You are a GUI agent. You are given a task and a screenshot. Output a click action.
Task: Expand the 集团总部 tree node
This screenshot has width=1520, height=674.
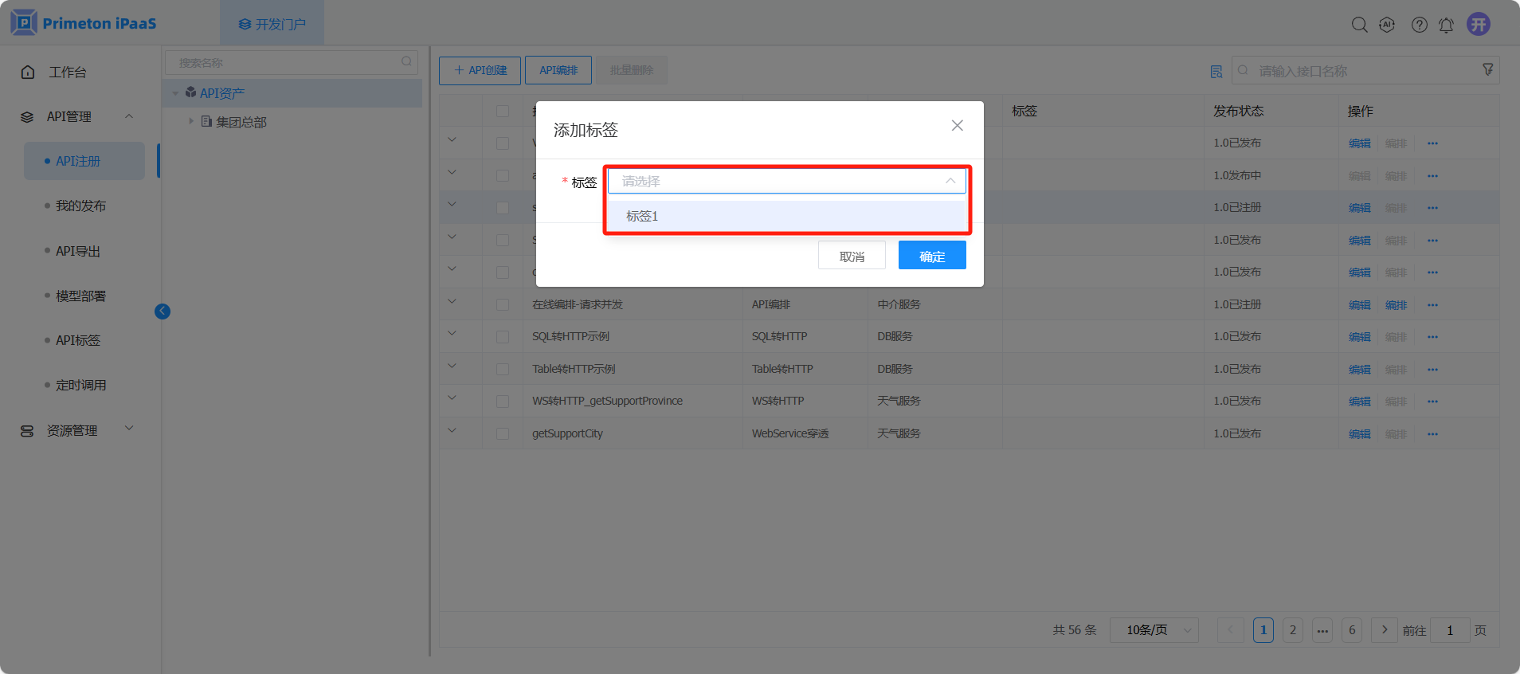(191, 122)
